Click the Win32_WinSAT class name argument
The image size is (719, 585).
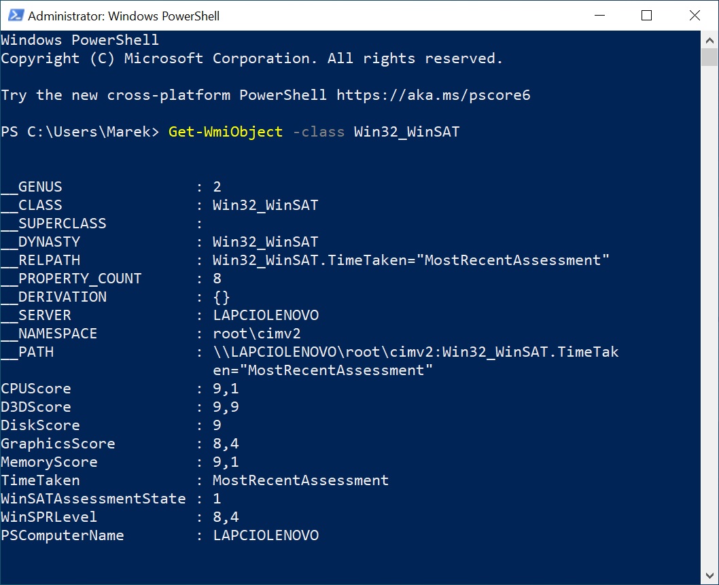point(406,131)
